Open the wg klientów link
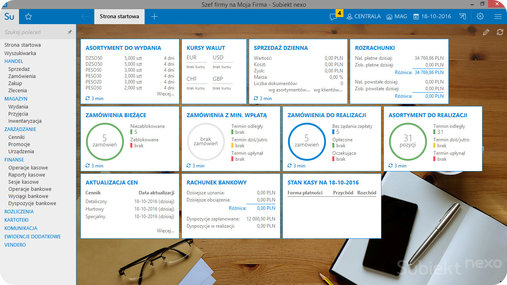This screenshot has height=285, width=507. coord(328,90)
